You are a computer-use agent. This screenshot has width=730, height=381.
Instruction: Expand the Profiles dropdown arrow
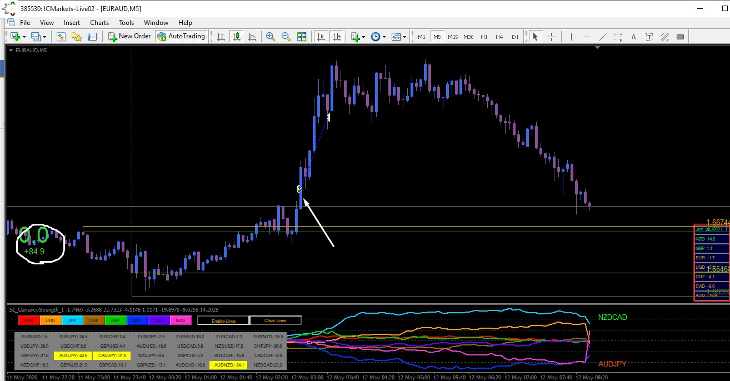44,37
